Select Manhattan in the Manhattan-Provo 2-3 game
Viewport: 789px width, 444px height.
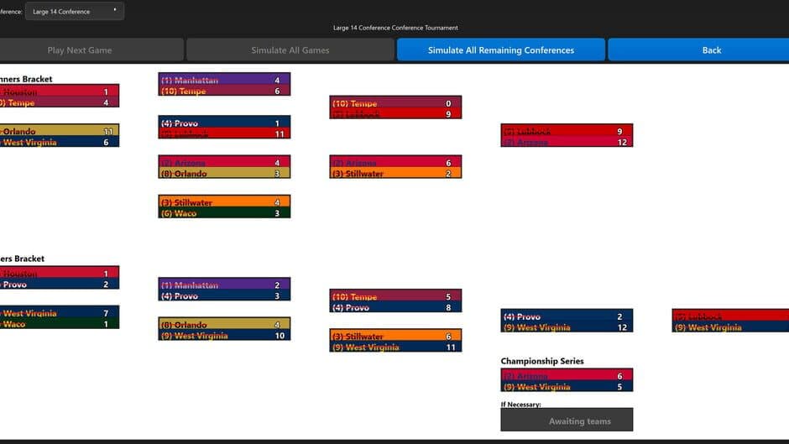tap(224, 285)
